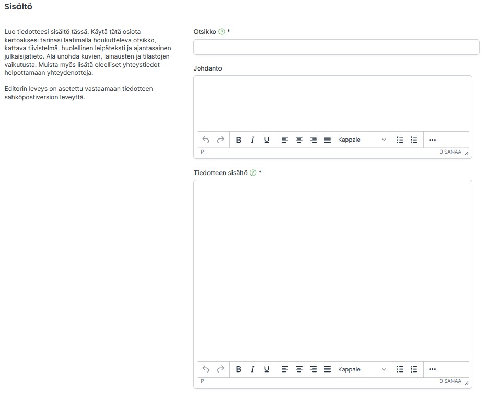Click the help icon next to Tiedotteen sisältö
The image size is (499, 395).
click(x=253, y=172)
